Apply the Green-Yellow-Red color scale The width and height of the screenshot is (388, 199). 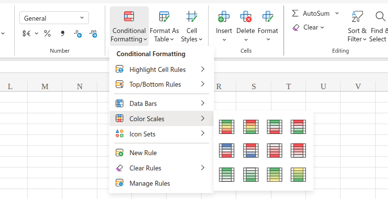226,127
